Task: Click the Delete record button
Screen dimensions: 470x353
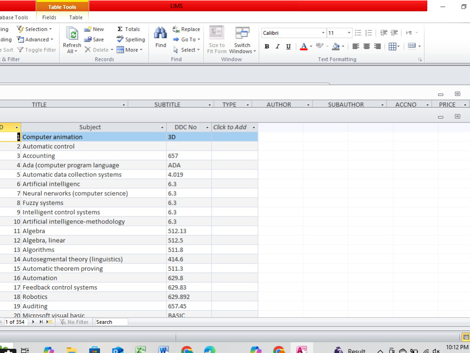Action: pos(99,50)
